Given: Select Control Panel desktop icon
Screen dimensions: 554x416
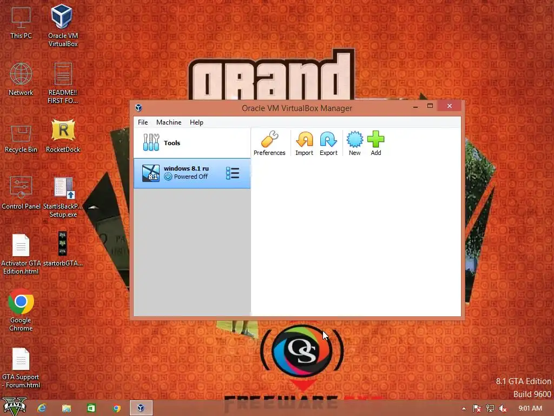Looking at the screenshot, I should pos(21,193).
